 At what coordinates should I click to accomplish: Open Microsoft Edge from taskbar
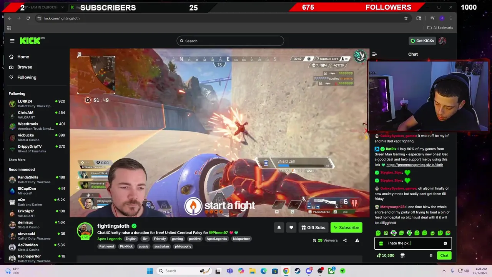[x=264, y=271]
